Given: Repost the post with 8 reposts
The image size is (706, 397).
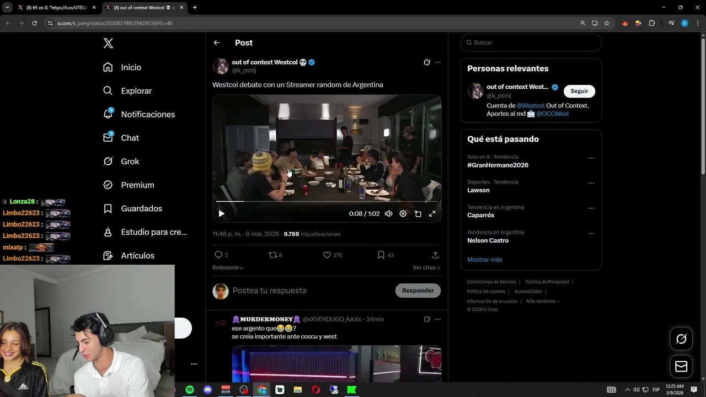Looking at the screenshot, I should (x=275, y=255).
